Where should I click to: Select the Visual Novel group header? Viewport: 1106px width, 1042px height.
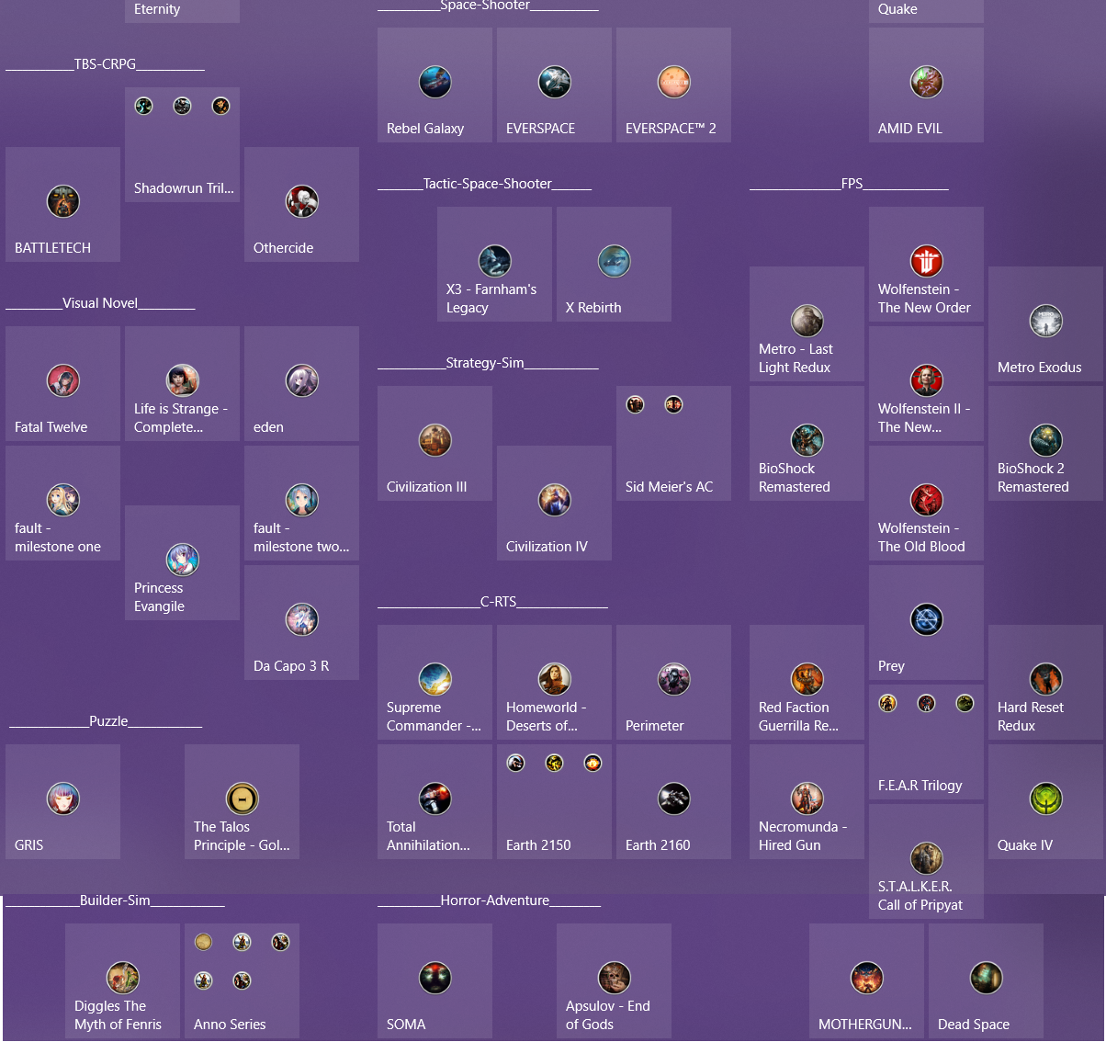point(100,303)
